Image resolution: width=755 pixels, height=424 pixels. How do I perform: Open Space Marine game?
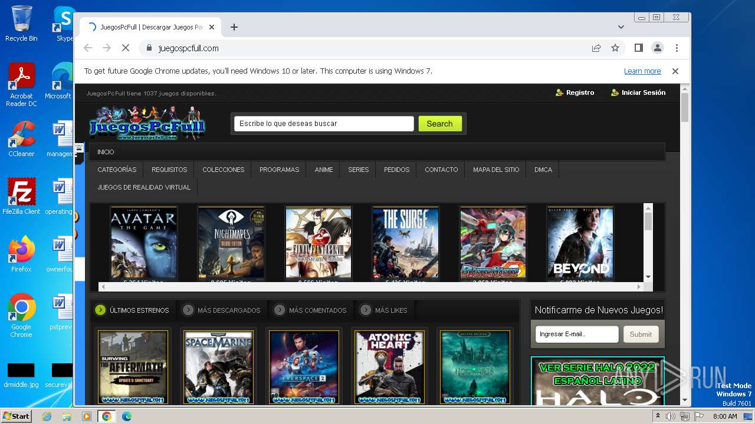tap(219, 366)
